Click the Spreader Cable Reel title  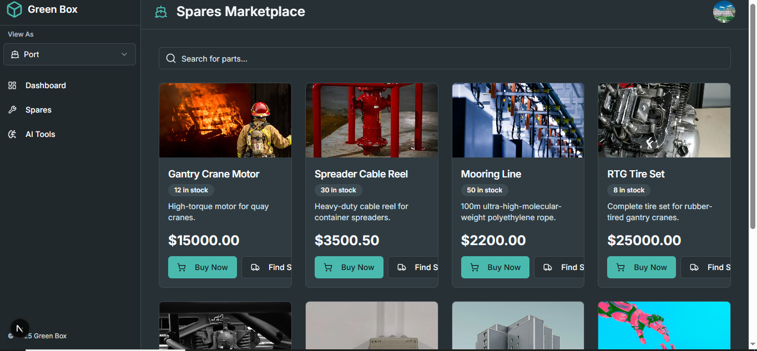pos(361,174)
